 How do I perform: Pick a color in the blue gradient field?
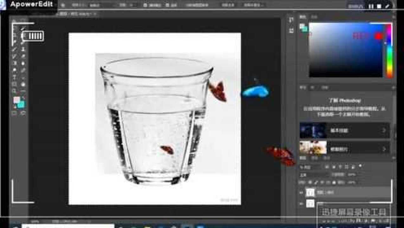tap(346, 50)
